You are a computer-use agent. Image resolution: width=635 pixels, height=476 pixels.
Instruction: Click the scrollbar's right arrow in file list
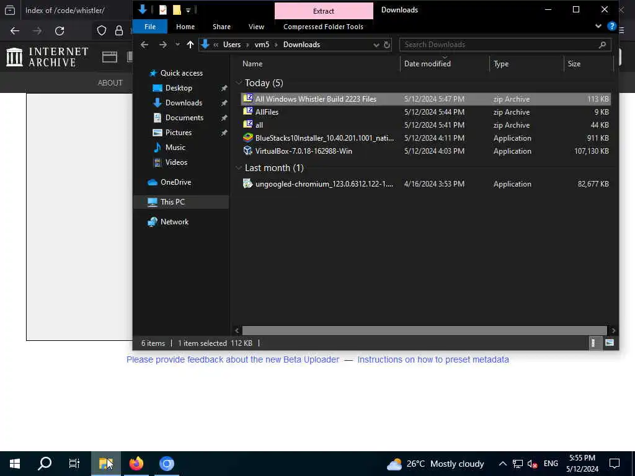tap(613, 330)
